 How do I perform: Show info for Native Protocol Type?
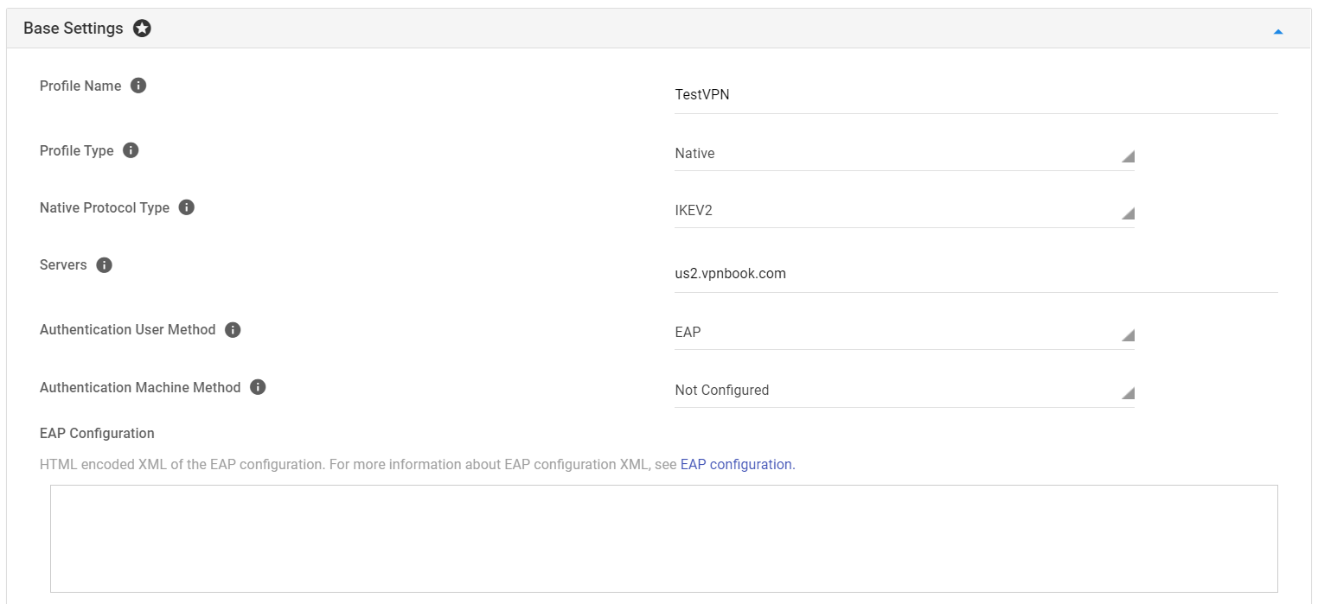pyautogui.click(x=187, y=207)
